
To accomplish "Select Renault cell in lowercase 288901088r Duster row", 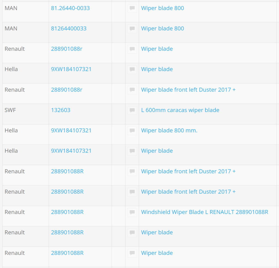I will click(x=25, y=94).
